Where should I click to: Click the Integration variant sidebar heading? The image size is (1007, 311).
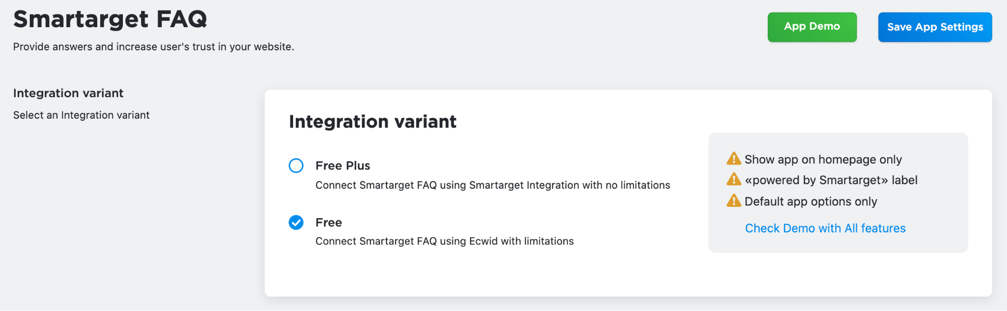tap(68, 93)
